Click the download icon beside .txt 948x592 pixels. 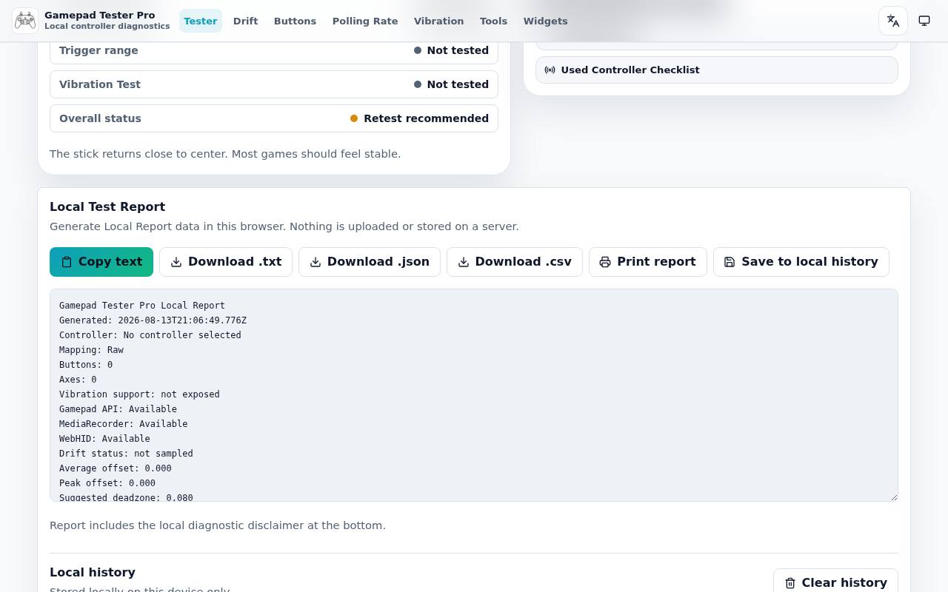[x=176, y=262]
